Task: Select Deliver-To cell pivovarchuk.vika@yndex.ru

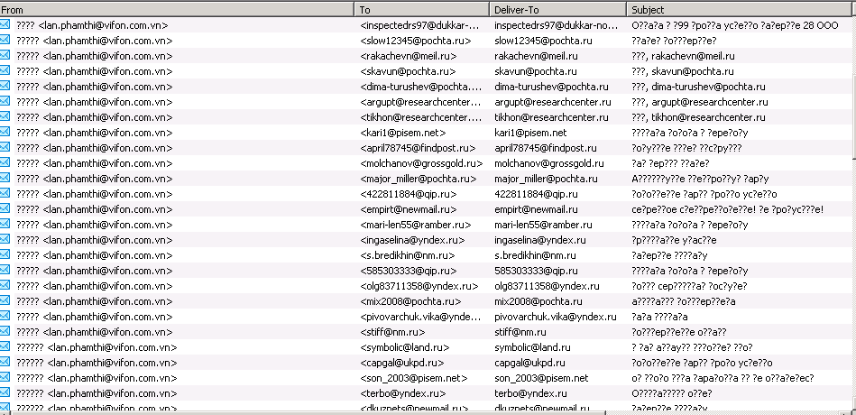Action: pos(556,316)
